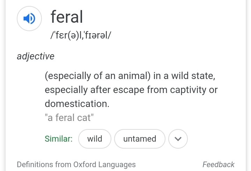Select the "untamed" synonym chip
This screenshot has width=251, height=171.
click(x=140, y=139)
